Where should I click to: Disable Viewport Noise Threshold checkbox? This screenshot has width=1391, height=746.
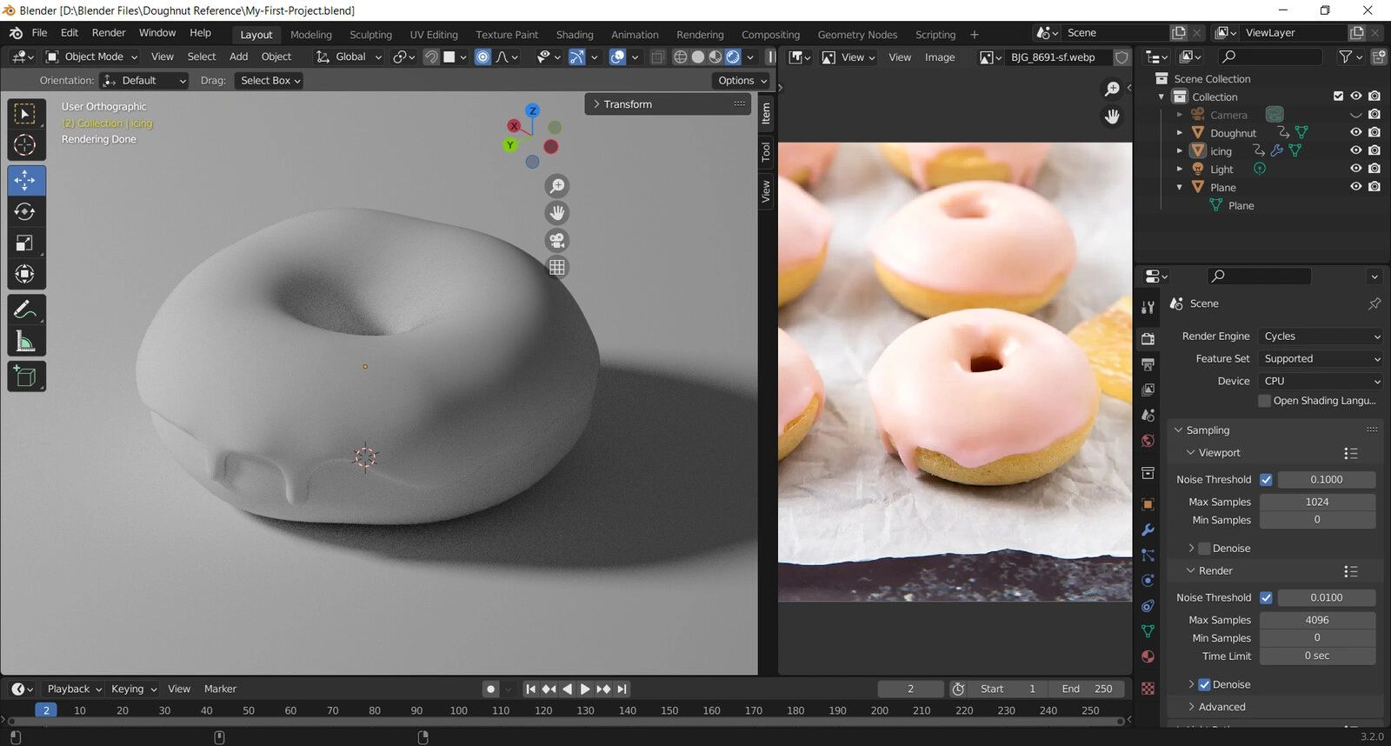[x=1266, y=480]
